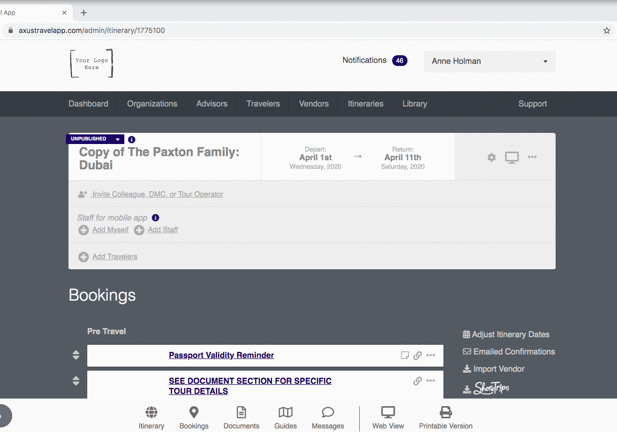This screenshot has height=432, width=617.
Task: Click the Return date April 11th
Action: coord(403,158)
